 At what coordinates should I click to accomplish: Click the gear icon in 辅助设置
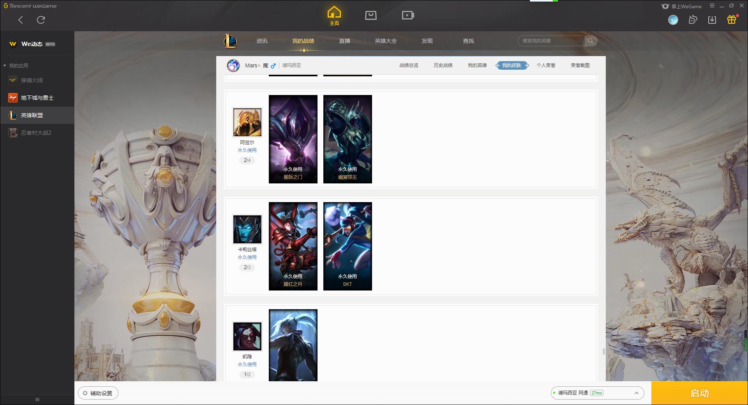point(85,393)
